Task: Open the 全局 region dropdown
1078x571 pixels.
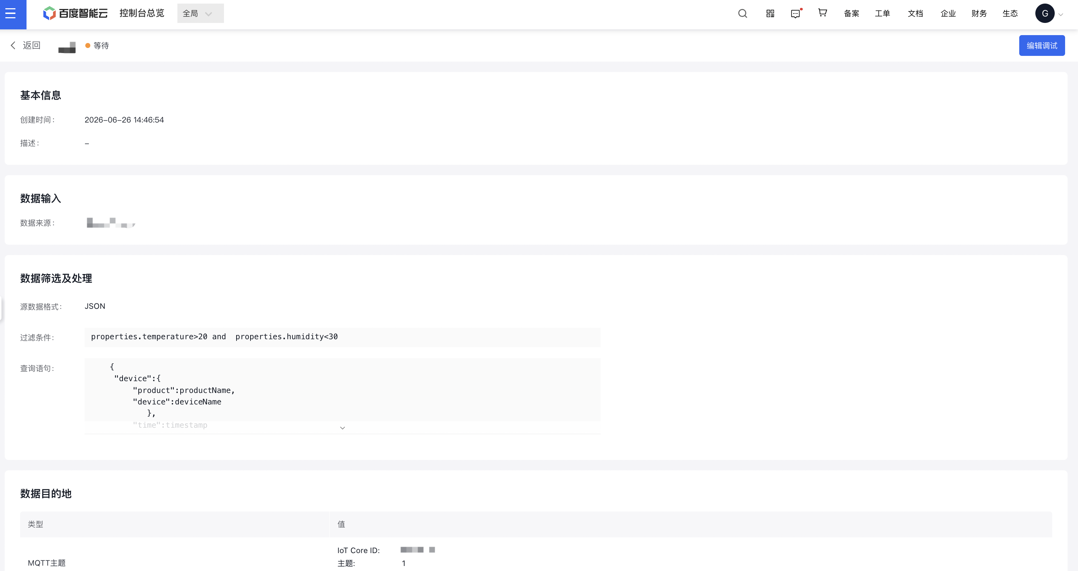Action: point(200,13)
